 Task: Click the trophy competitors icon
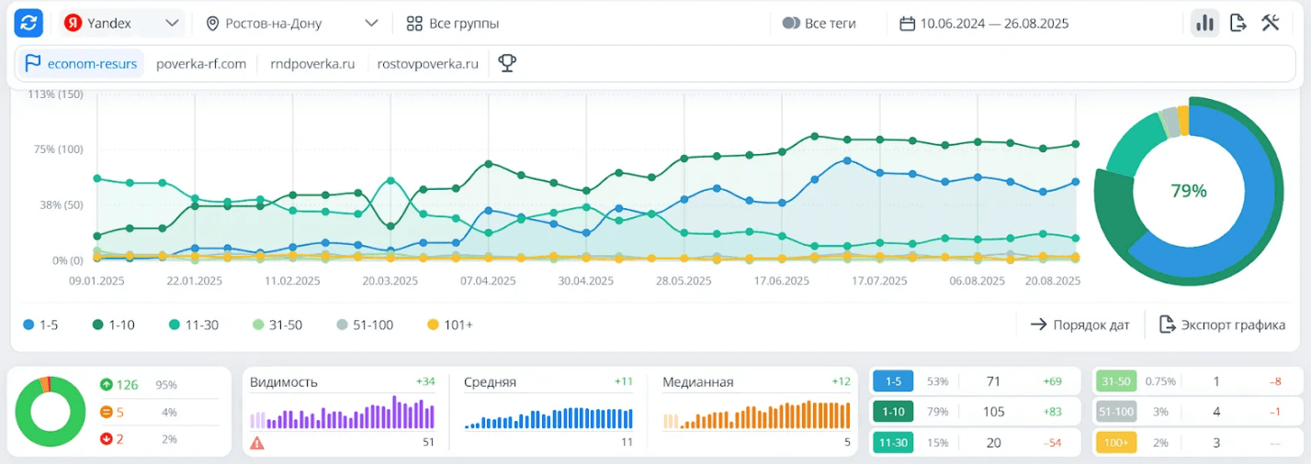point(506,63)
